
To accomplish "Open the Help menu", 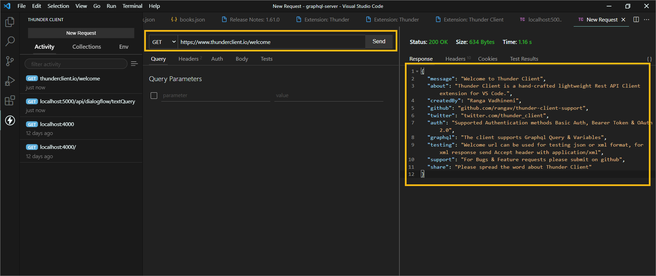I will (x=154, y=6).
